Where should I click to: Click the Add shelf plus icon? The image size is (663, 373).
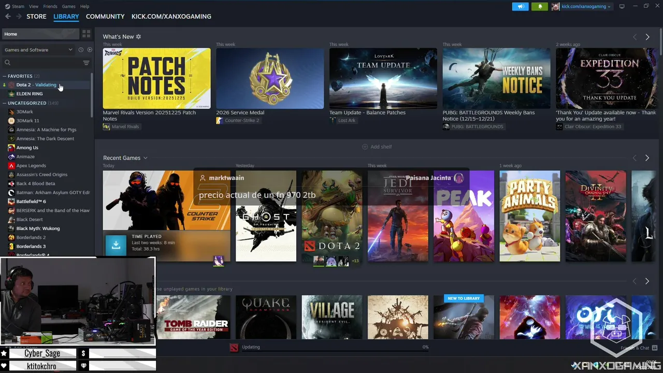pyautogui.click(x=365, y=147)
